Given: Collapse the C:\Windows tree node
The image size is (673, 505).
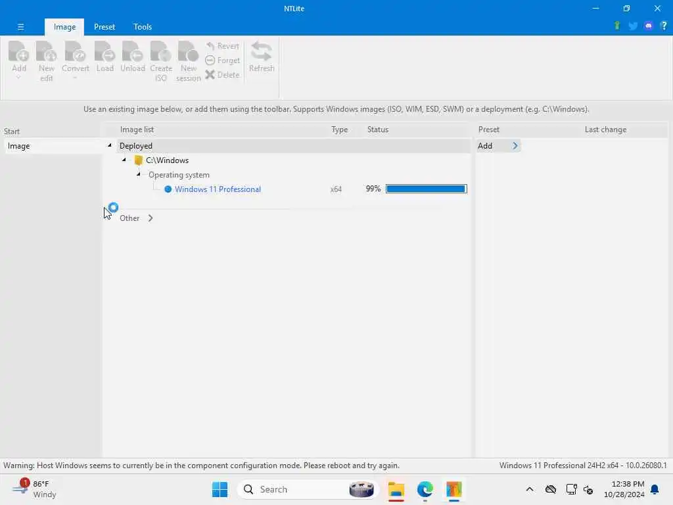Looking at the screenshot, I should coord(124,160).
